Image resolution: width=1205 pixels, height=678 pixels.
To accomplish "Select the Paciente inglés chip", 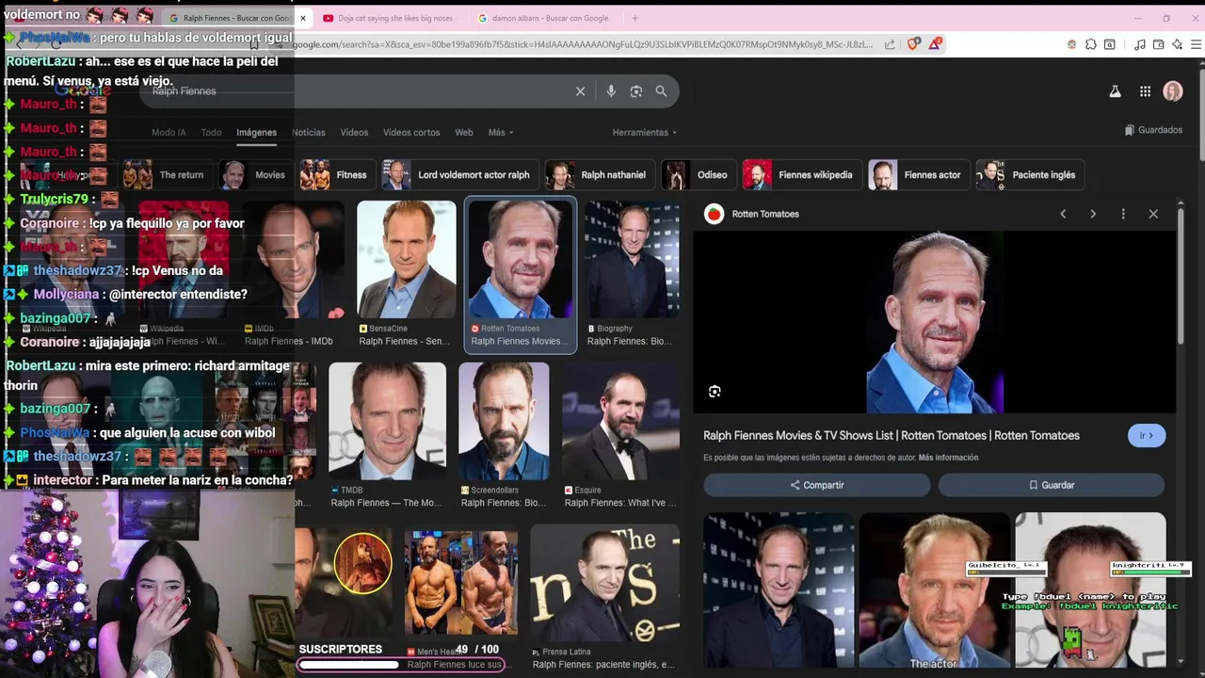I will pyautogui.click(x=1028, y=175).
